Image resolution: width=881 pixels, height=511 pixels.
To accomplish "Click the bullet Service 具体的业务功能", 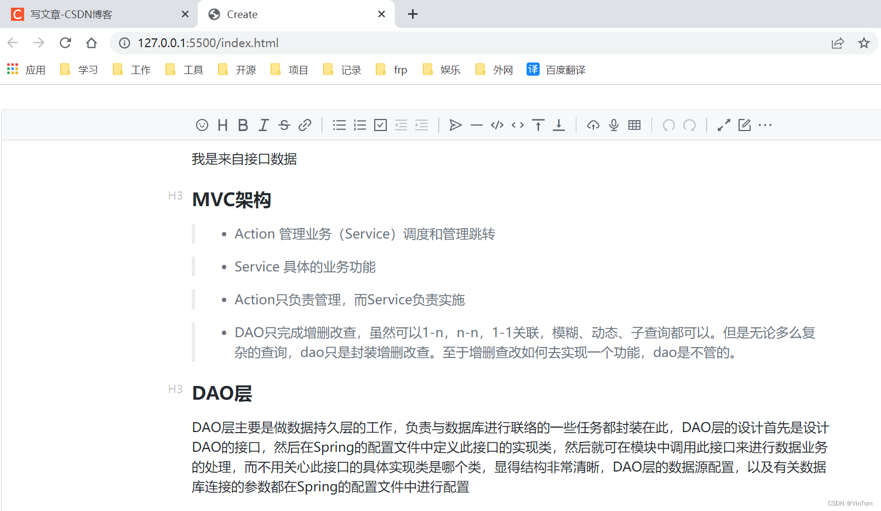I will coord(305,267).
